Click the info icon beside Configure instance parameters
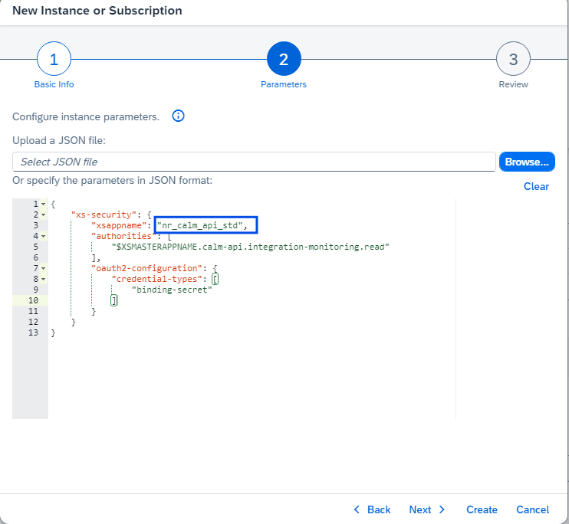This screenshot has height=524, width=569. point(179,116)
